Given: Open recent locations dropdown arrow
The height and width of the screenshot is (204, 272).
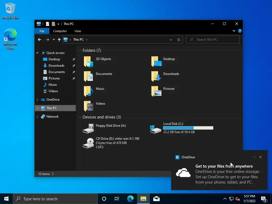Looking at the screenshot, I should [x=54, y=40].
